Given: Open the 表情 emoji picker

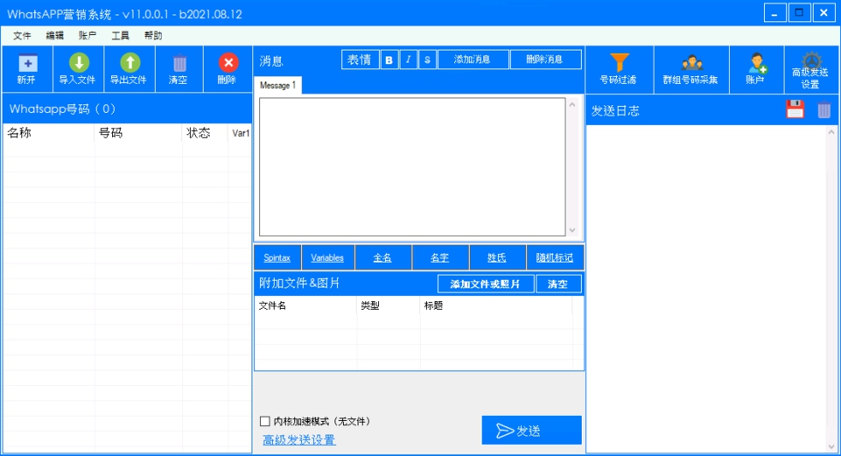Looking at the screenshot, I should tap(360, 60).
